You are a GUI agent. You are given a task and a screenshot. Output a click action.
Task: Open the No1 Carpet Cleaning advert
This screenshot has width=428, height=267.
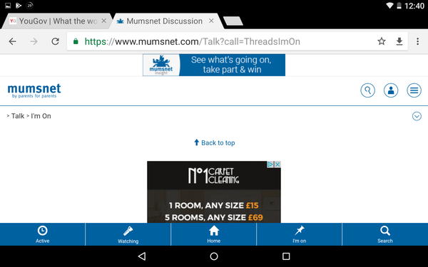point(214,192)
